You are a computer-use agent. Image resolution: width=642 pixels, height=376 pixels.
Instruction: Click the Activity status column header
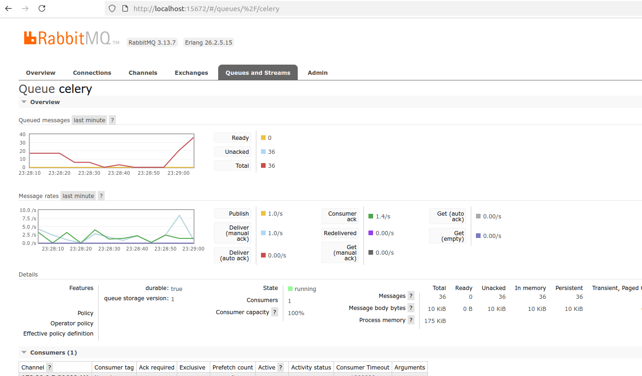point(311,367)
